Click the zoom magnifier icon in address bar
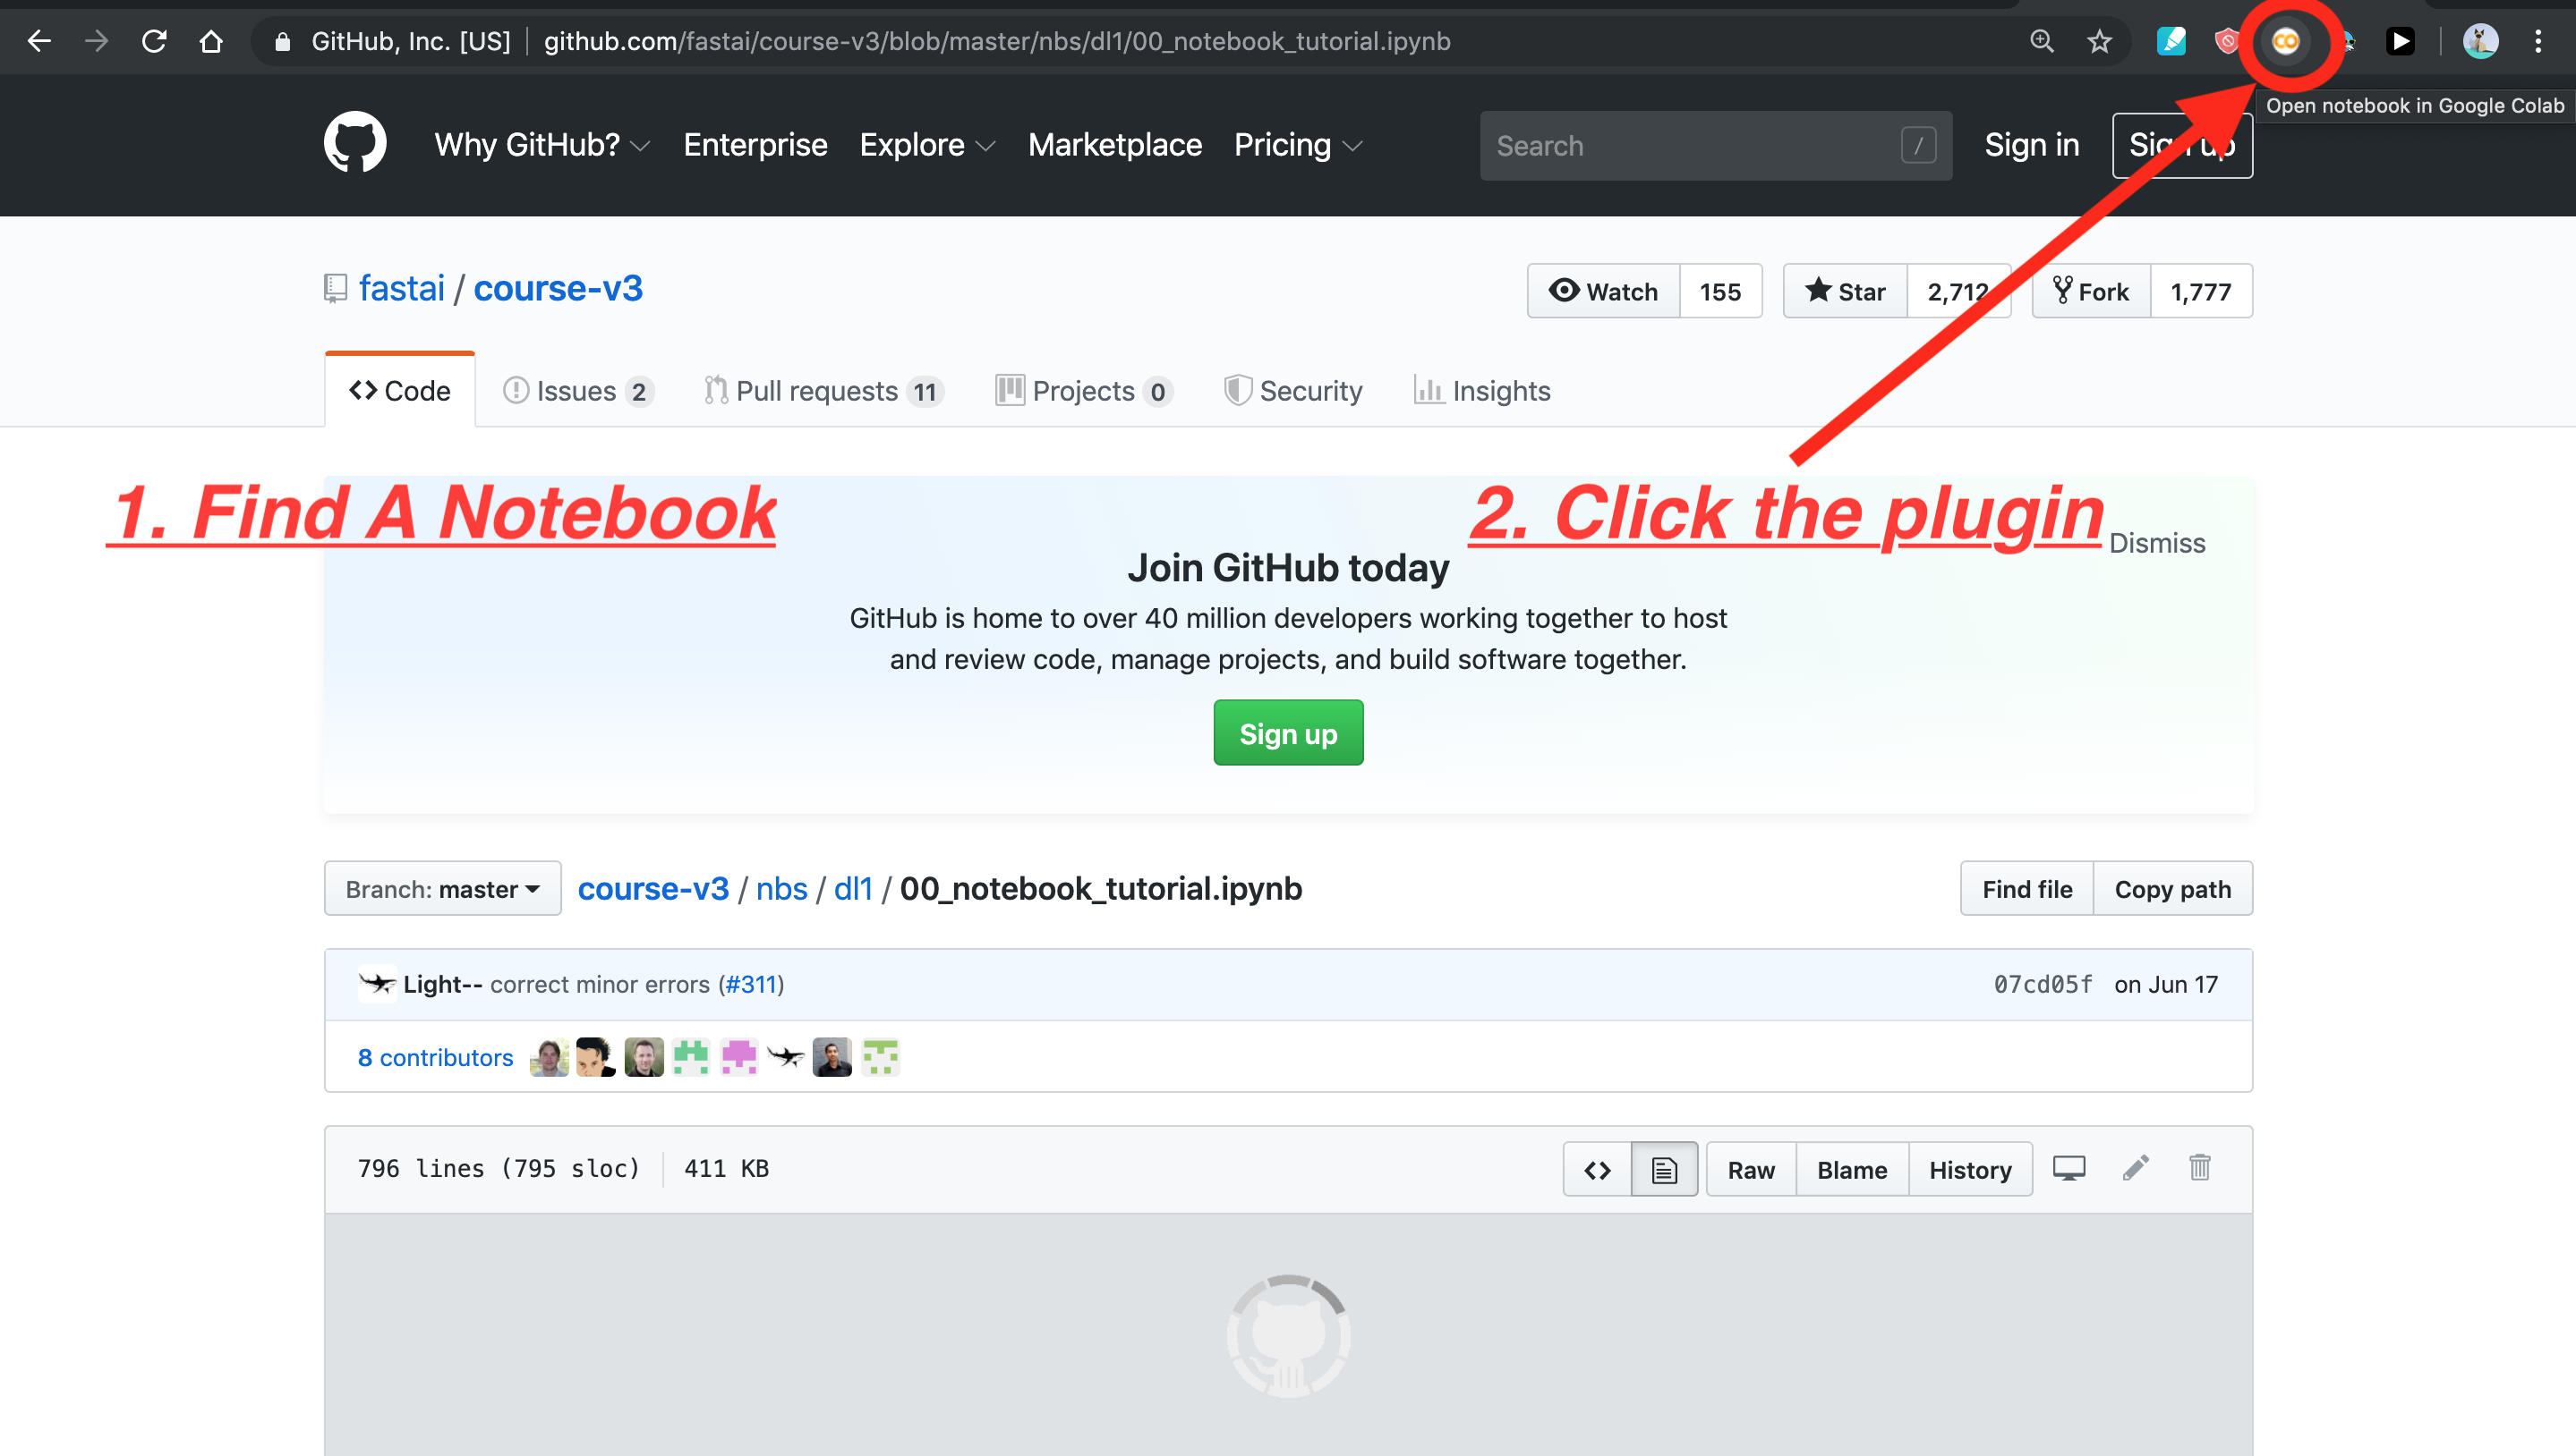Screen dimensions: 2576x1456 (2042, 41)
